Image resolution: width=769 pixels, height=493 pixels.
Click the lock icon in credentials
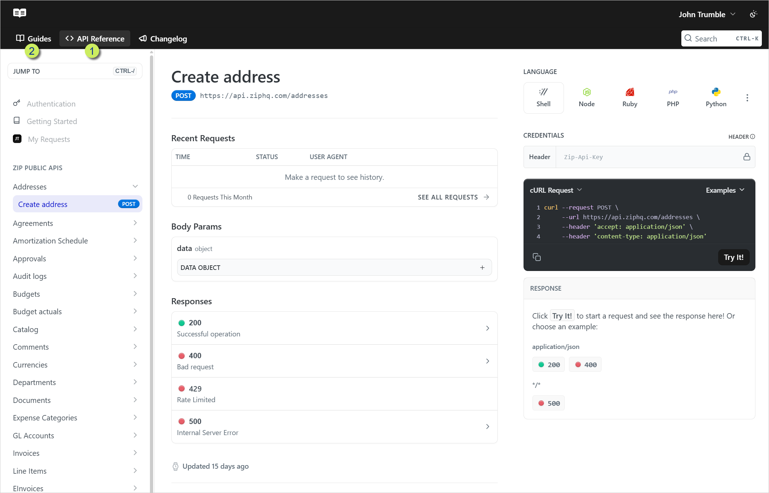pyautogui.click(x=747, y=157)
